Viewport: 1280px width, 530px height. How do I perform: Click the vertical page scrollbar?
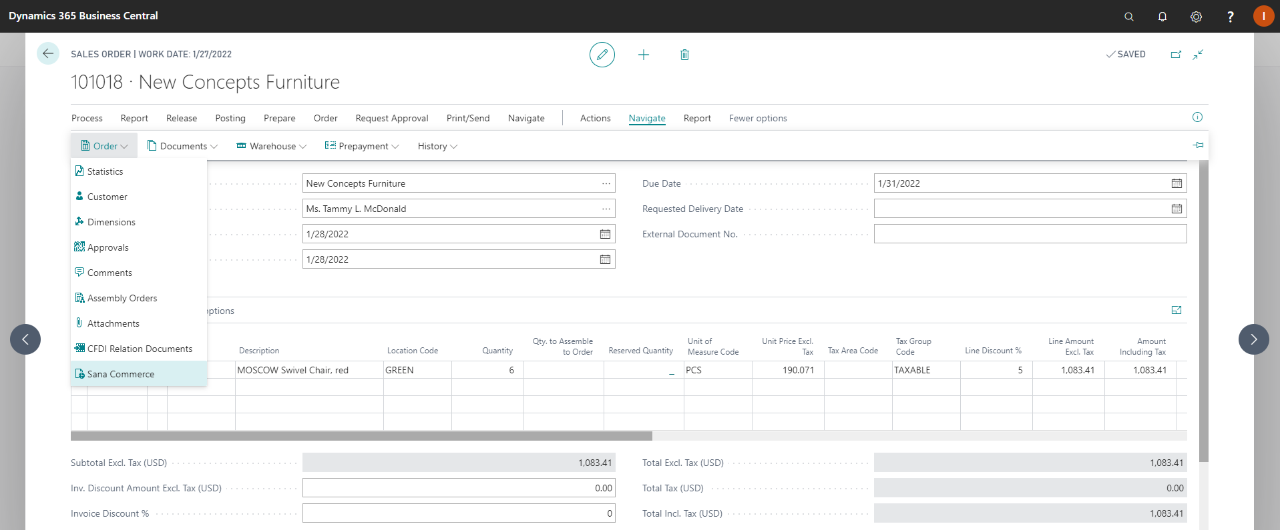point(1204,310)
